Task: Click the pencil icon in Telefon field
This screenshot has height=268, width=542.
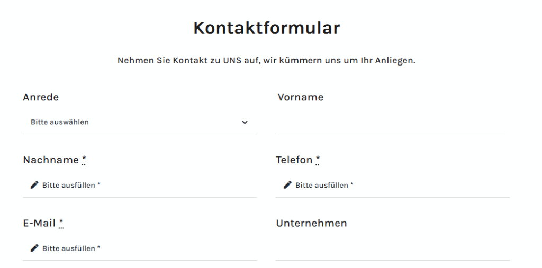Action: point(287,185)
